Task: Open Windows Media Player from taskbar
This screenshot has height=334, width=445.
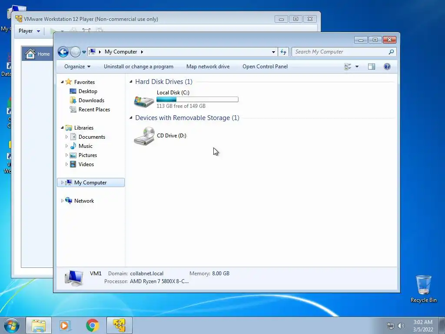Action: [x=65, y=325]
